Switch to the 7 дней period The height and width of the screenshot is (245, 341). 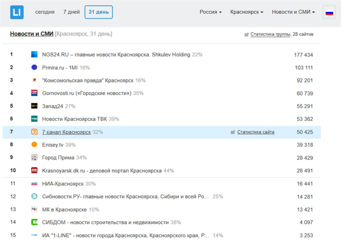(72, 12)
